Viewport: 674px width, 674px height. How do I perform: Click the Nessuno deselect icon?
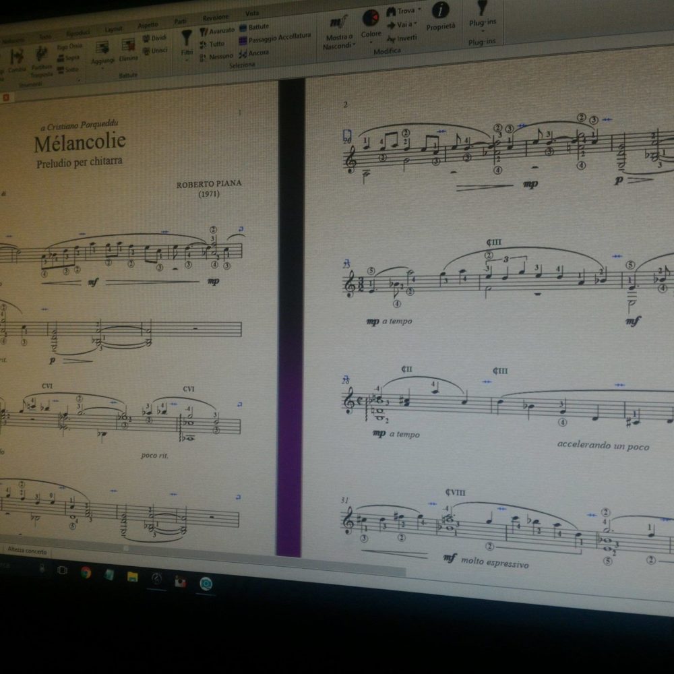click(204, 57)
